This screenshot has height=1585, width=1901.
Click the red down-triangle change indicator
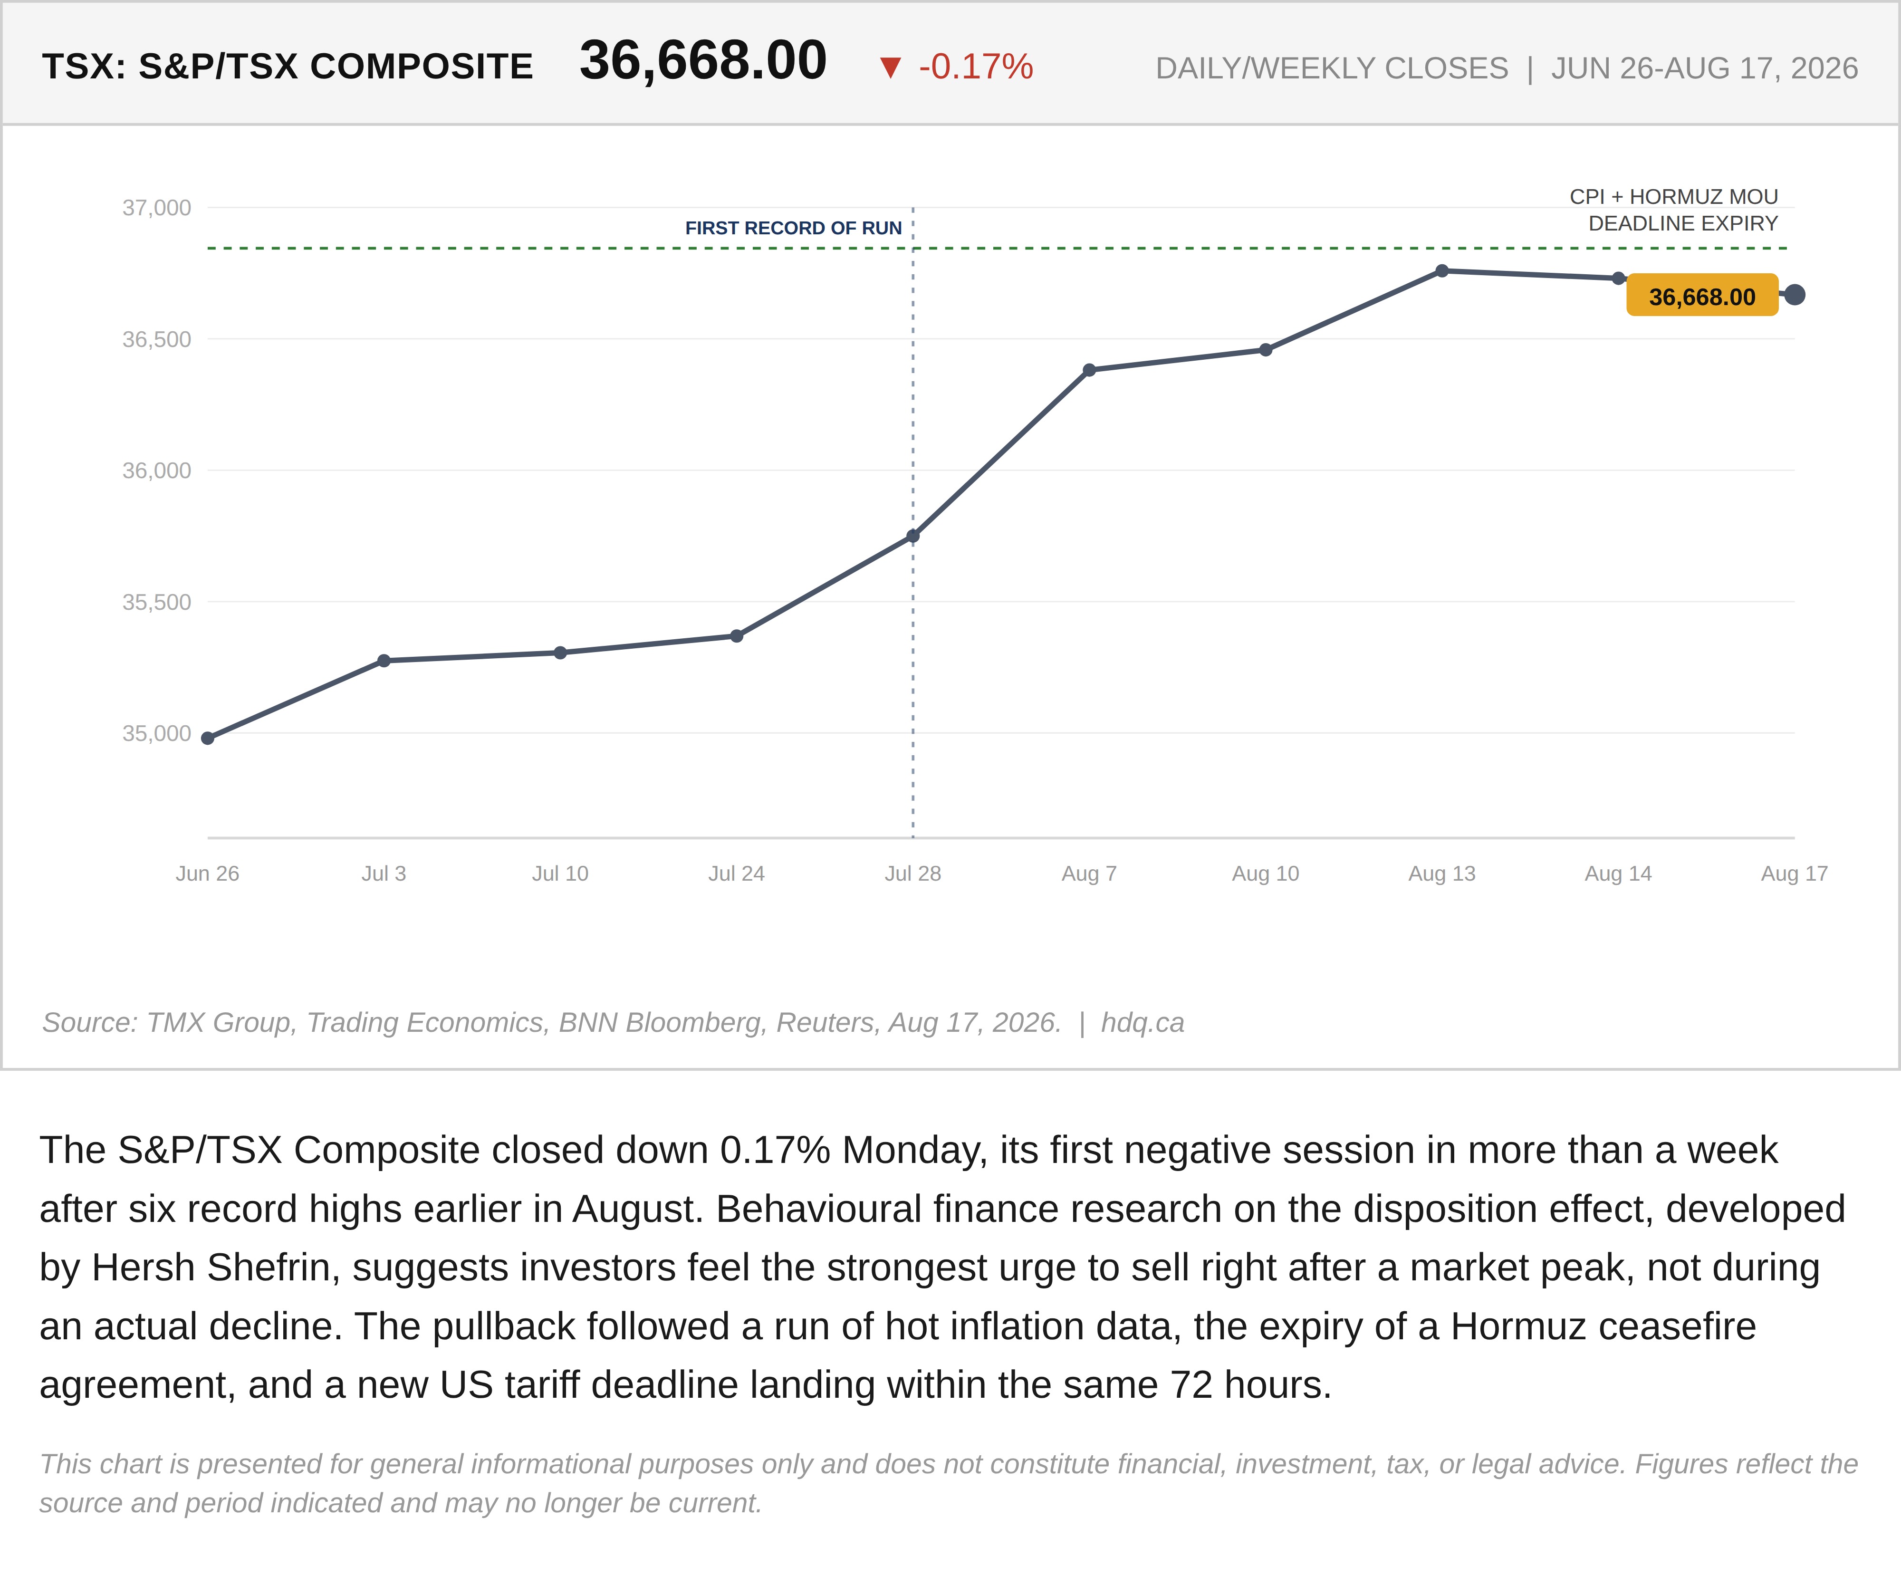pos(891,67)
